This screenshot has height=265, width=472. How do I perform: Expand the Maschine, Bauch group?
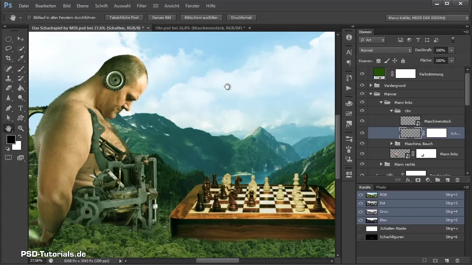click(x=391, y=144)
